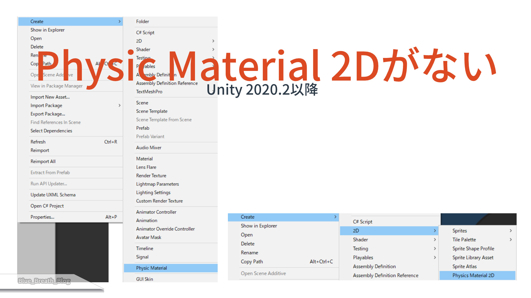Choose Delete in the left context menu
Viewport: 531px width, 298px height.
tap(37, 47)
